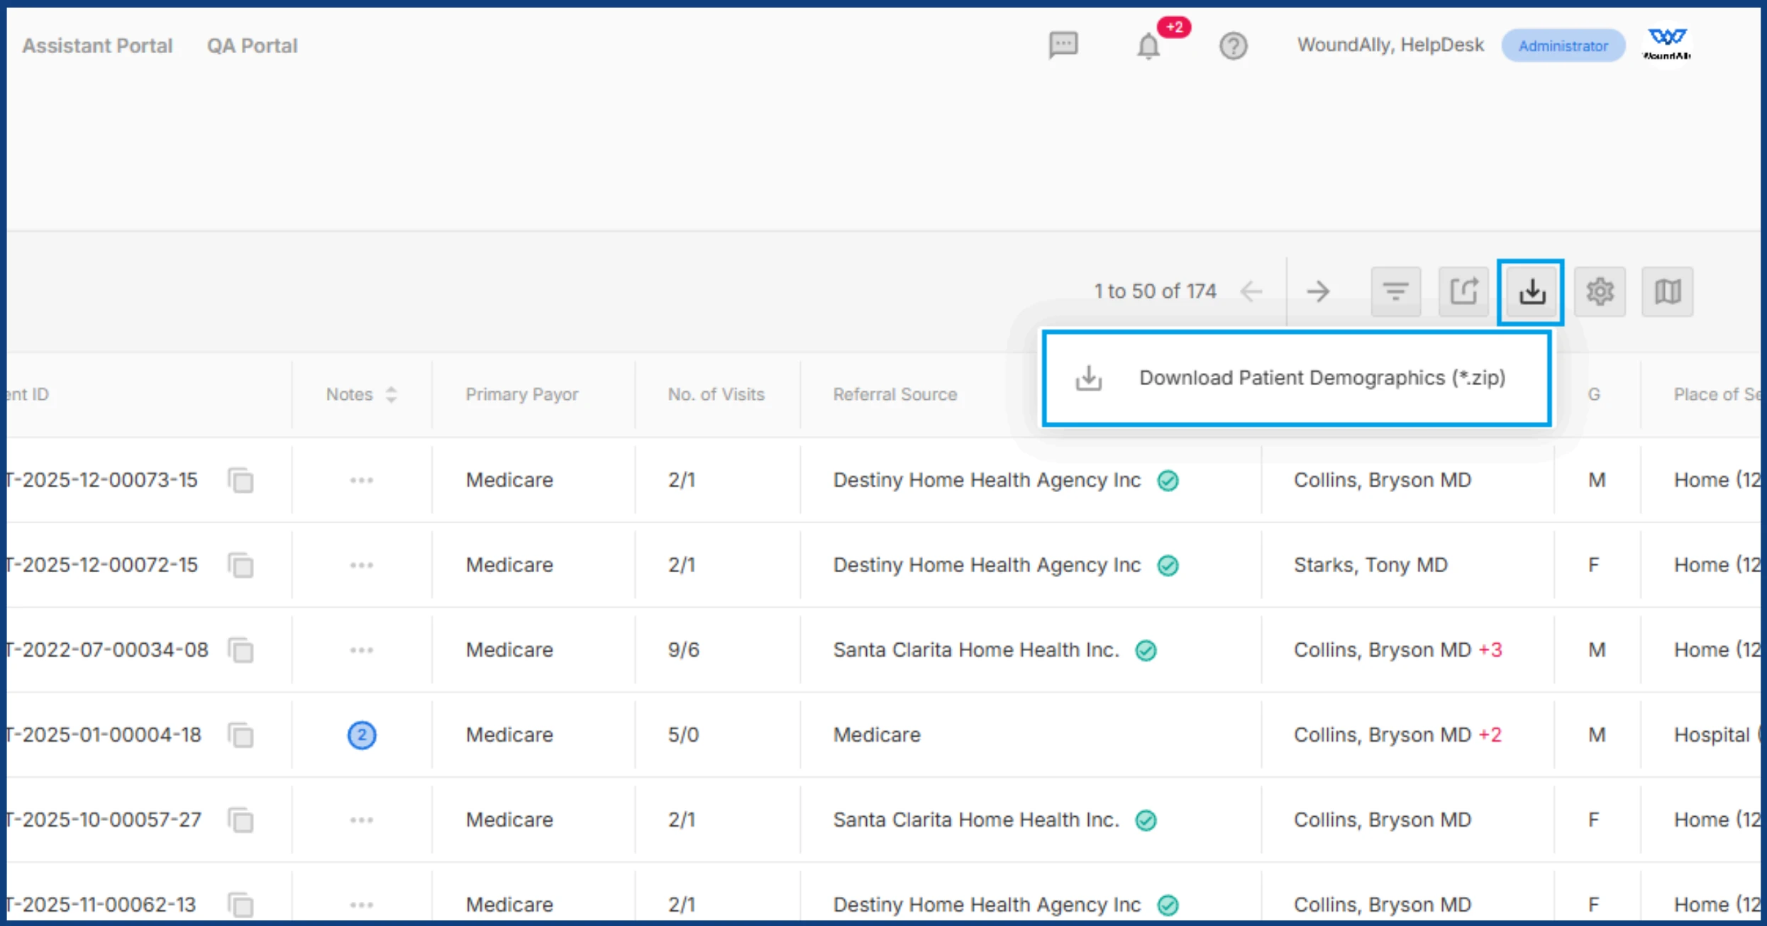Open table settings gear icon
The image size is (1767, 926).
1600,291
